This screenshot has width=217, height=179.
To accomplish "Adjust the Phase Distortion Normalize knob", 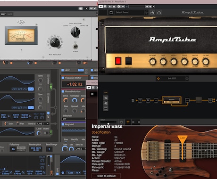I will 75,100.
